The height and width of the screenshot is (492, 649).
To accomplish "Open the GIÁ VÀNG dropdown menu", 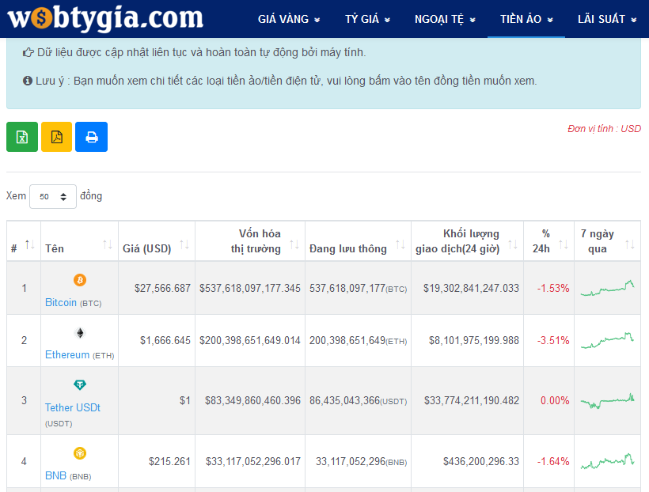I will tap(289, 19).
